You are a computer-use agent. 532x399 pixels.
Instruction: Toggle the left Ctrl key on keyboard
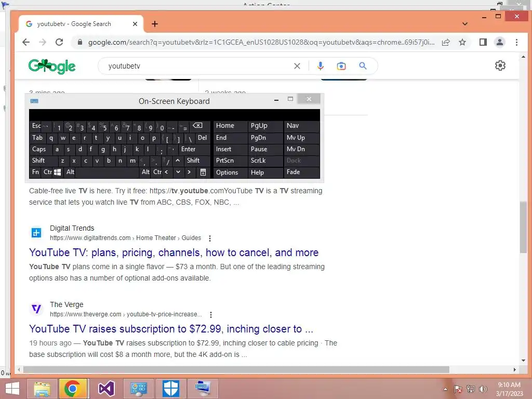(47, 172)
